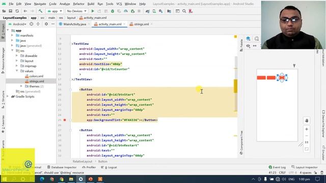Toggle the breakpoint marker on line 25

[x=65, y=120]
